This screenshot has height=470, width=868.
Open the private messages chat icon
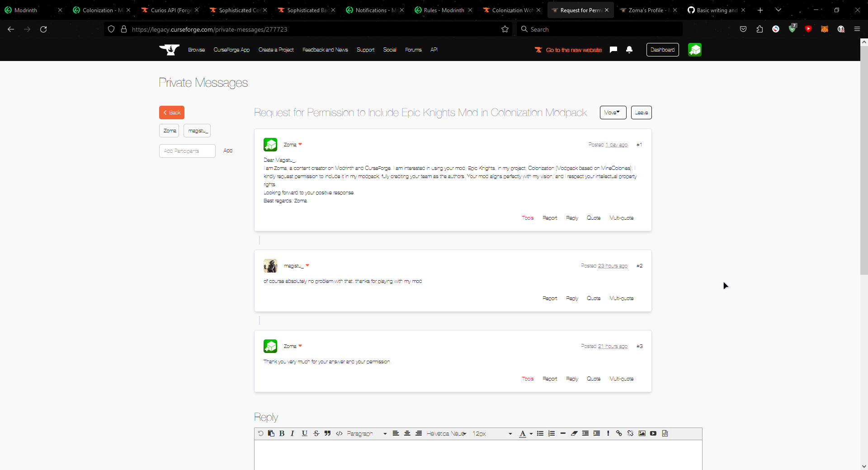[x=613, y=50]
